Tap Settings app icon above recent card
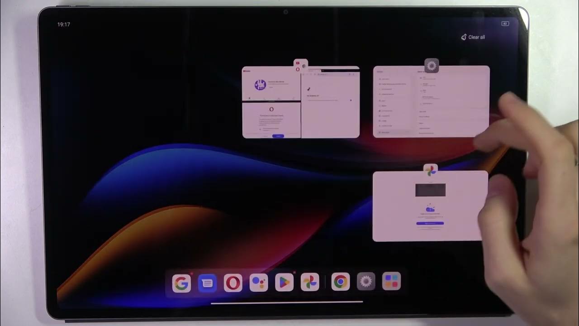This screenshot has width=579, height=326. (x=432, y=66)
